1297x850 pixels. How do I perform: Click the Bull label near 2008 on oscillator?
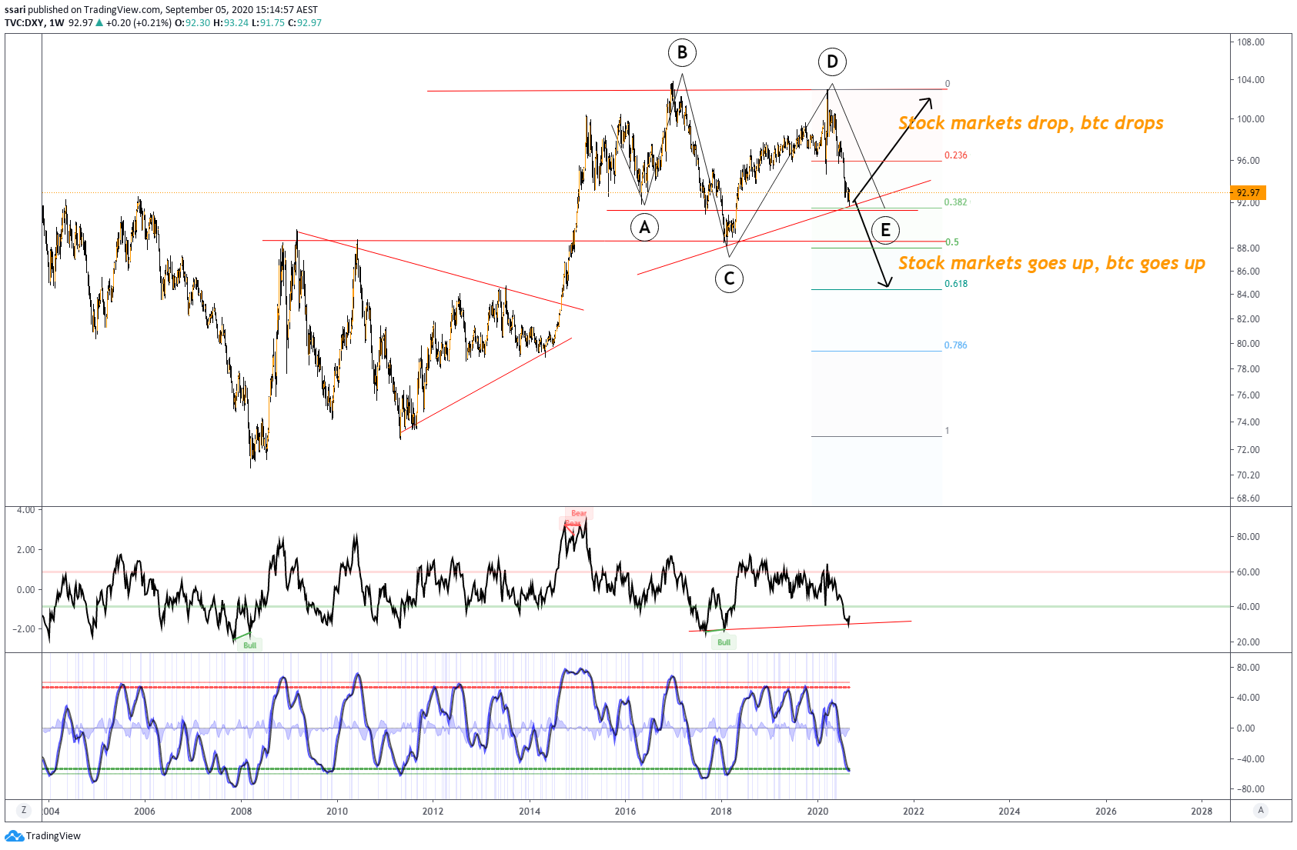pos(249,645)
